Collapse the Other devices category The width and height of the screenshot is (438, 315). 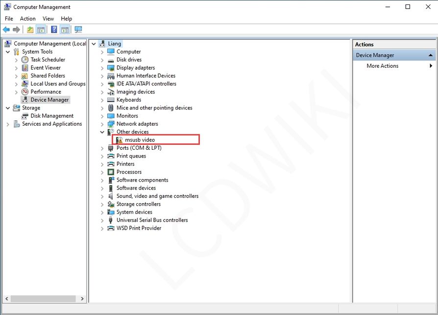point(102,132)
